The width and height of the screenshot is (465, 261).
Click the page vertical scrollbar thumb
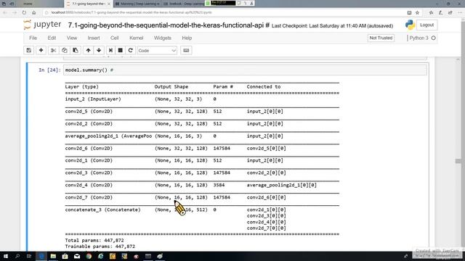[x=458, y=161]
